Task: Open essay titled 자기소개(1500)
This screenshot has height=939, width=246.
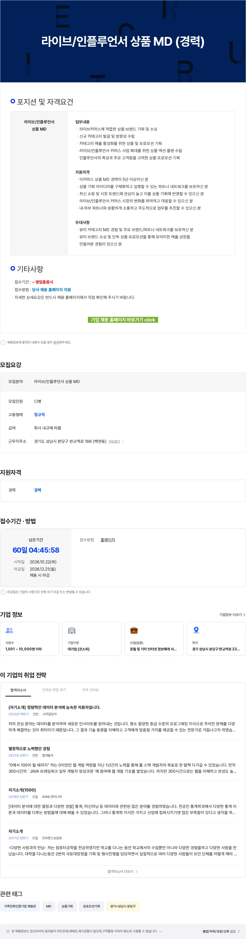Action: [22, 789]
